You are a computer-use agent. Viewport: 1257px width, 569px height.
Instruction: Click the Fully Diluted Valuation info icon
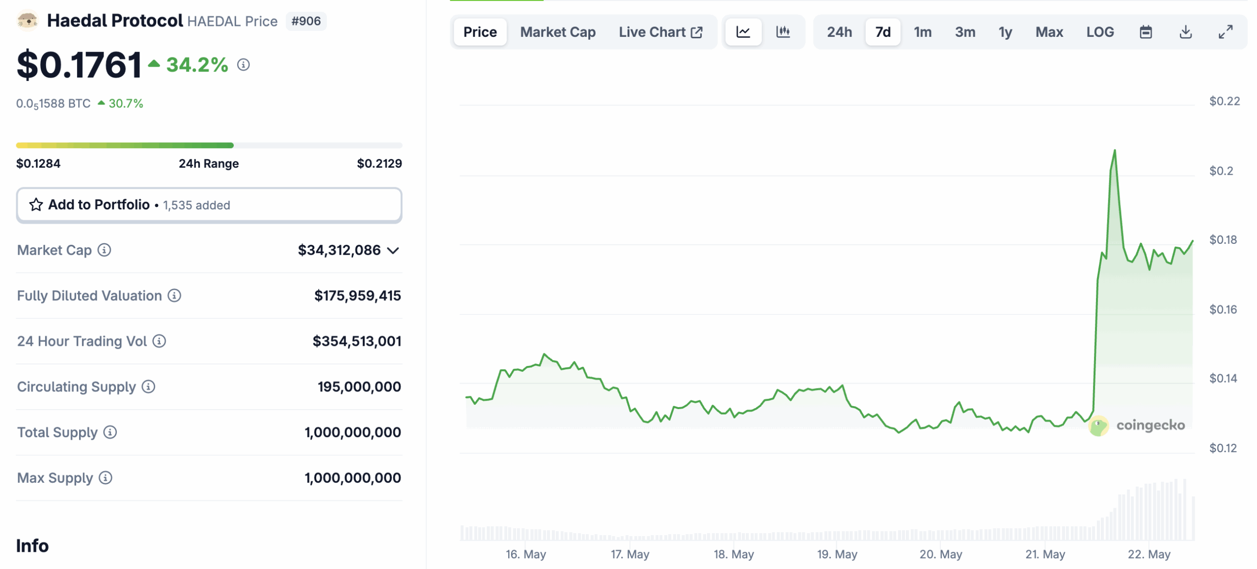[174, 296]
